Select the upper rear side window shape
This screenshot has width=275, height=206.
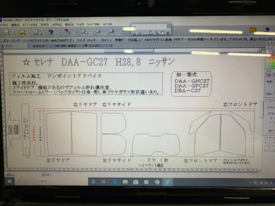[114, 123]
